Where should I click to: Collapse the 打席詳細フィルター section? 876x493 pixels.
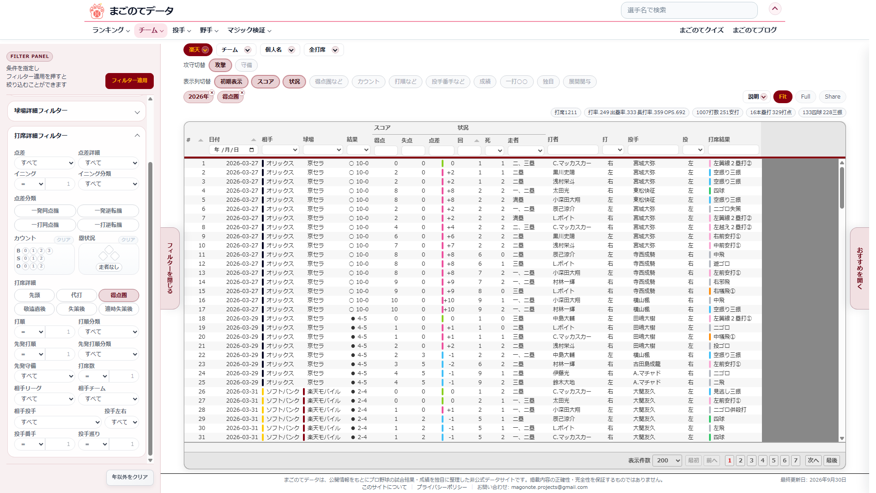(x=77, y=136)
